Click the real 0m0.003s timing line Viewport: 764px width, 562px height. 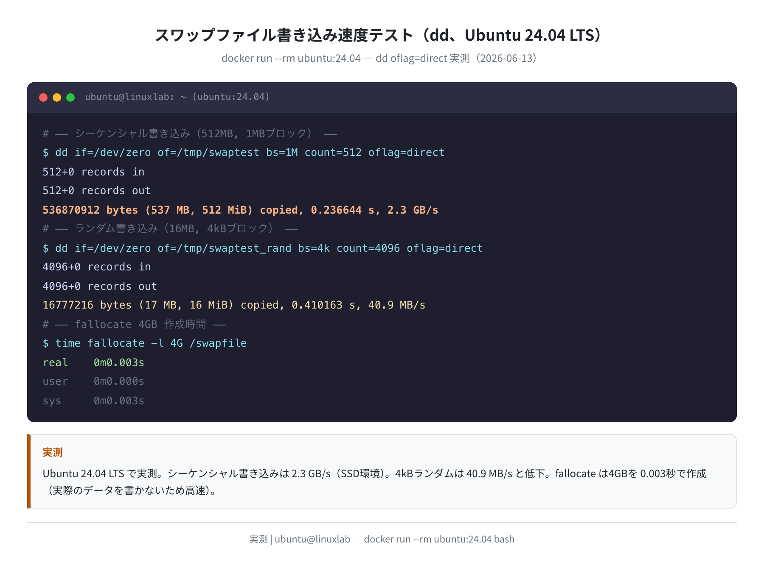[93, 362]
